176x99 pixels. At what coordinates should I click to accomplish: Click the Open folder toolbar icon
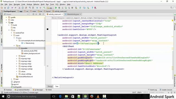2,8
